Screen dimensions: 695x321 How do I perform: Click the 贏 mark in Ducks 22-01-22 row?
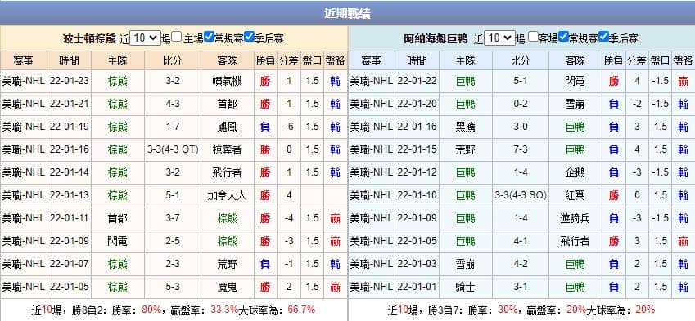pos(683,81)
